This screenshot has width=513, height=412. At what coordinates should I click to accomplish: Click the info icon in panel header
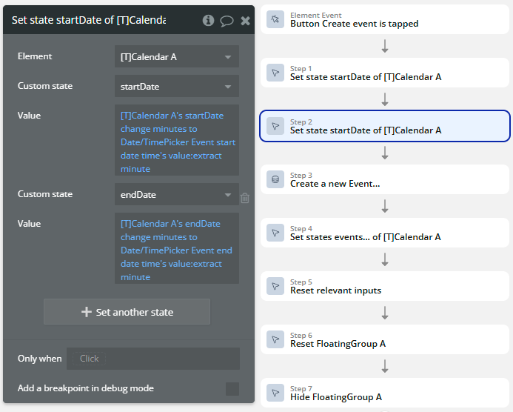tap(209, 20)
